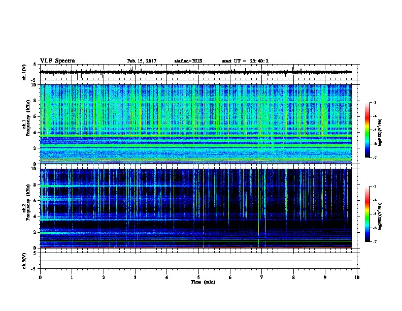
Task: Click the "-7" label on ch.2 colorbar
Action: 374,241
